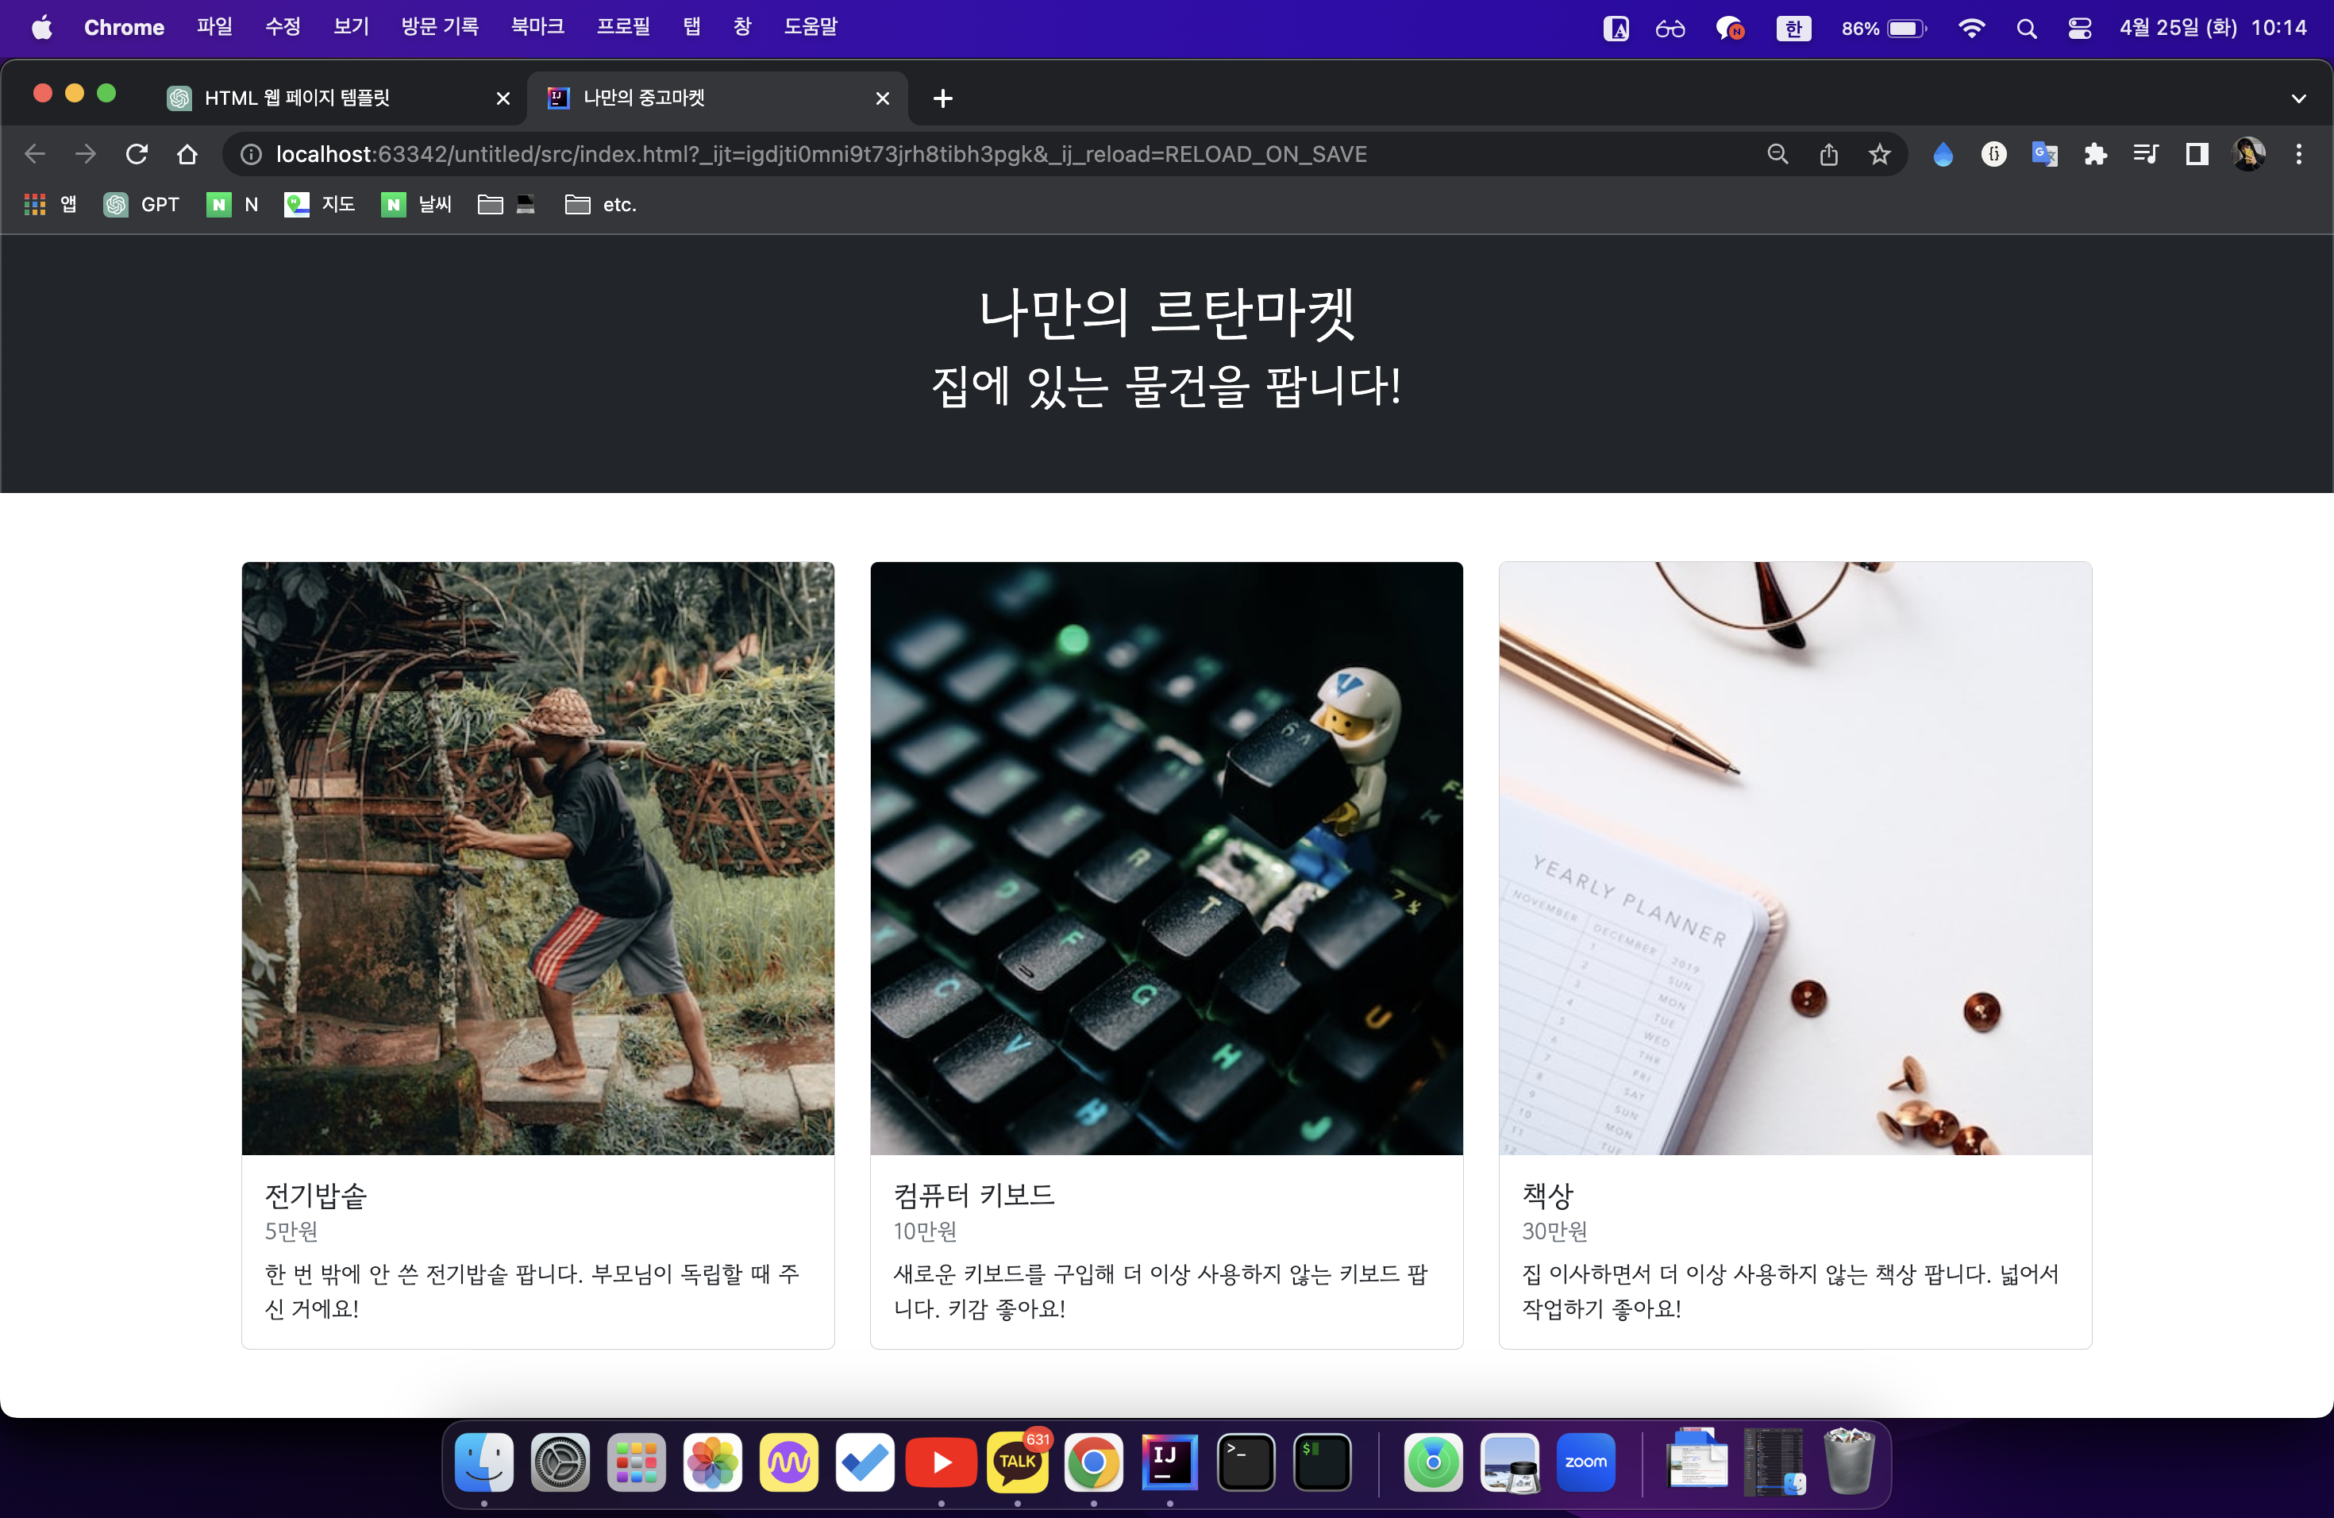Open the 날씨 bookmark
This screenshot has height=1518, width=2334.
(x=417, y=204)
